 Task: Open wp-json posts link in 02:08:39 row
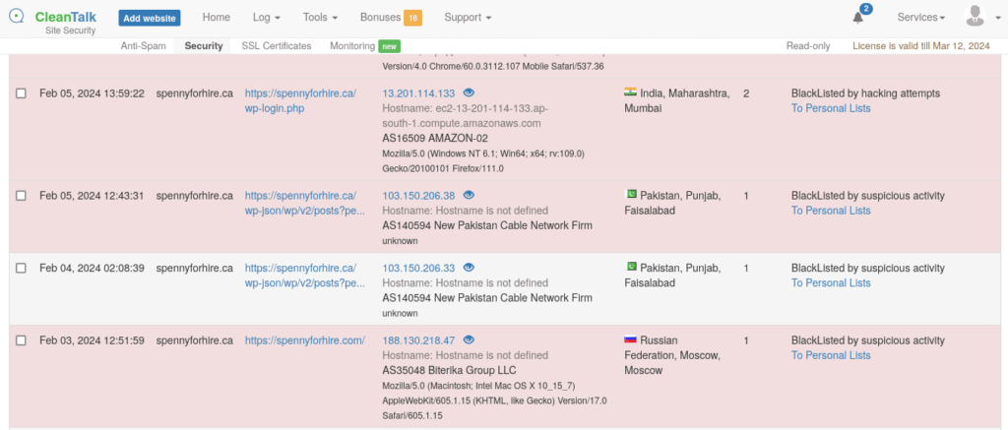[x=305, y=276]
